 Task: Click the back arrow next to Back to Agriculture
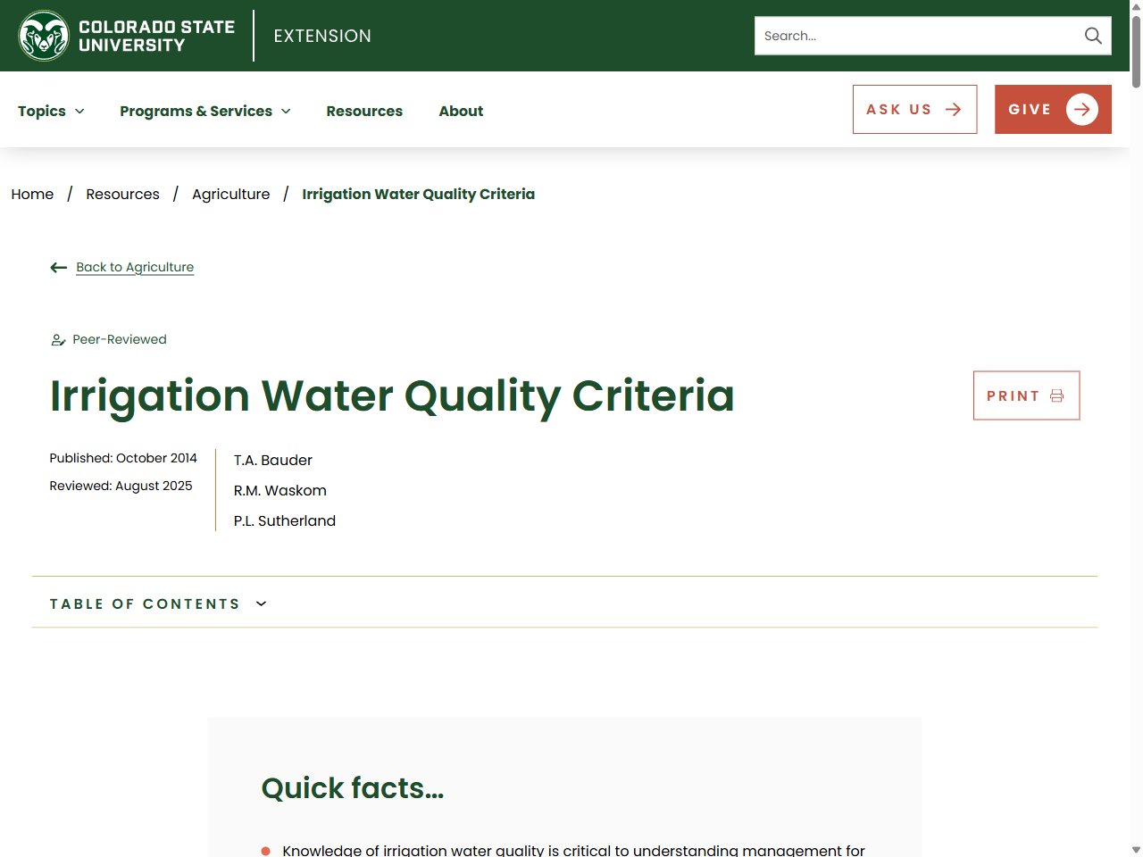58,267
